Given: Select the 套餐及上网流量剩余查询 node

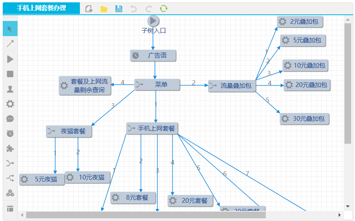Looking at the screenshot, I should 85,85.
